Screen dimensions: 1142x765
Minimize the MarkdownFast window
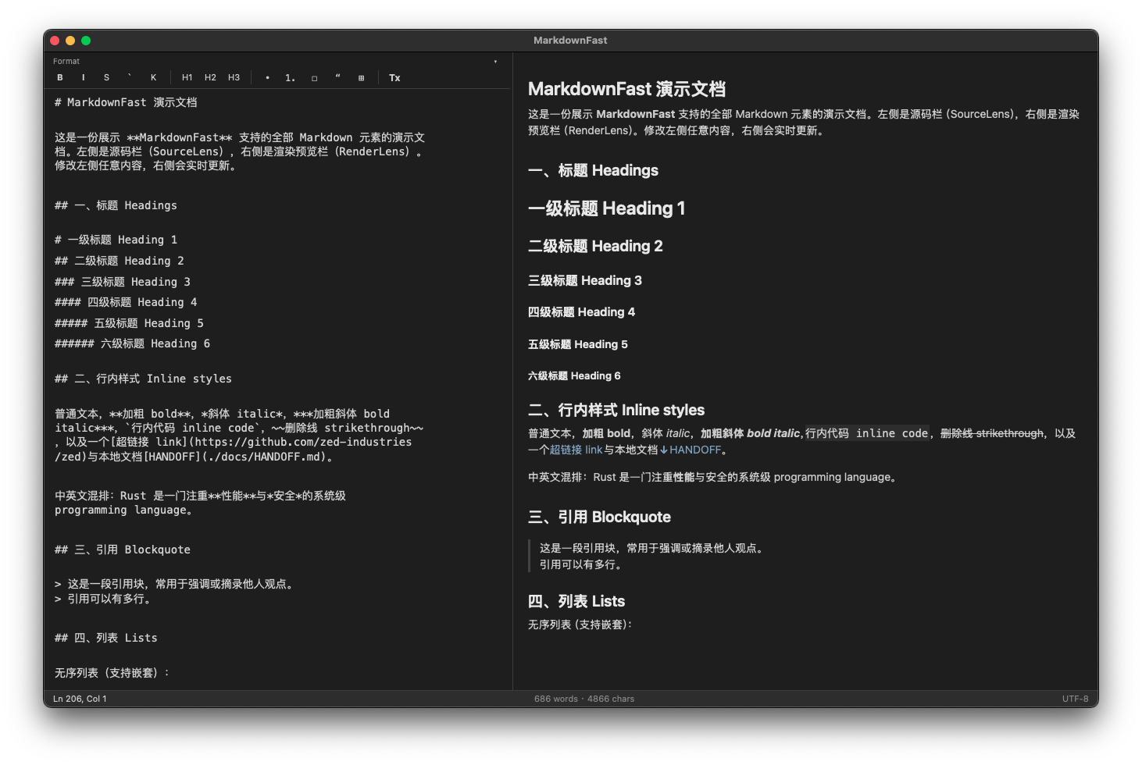coord(70,41)
